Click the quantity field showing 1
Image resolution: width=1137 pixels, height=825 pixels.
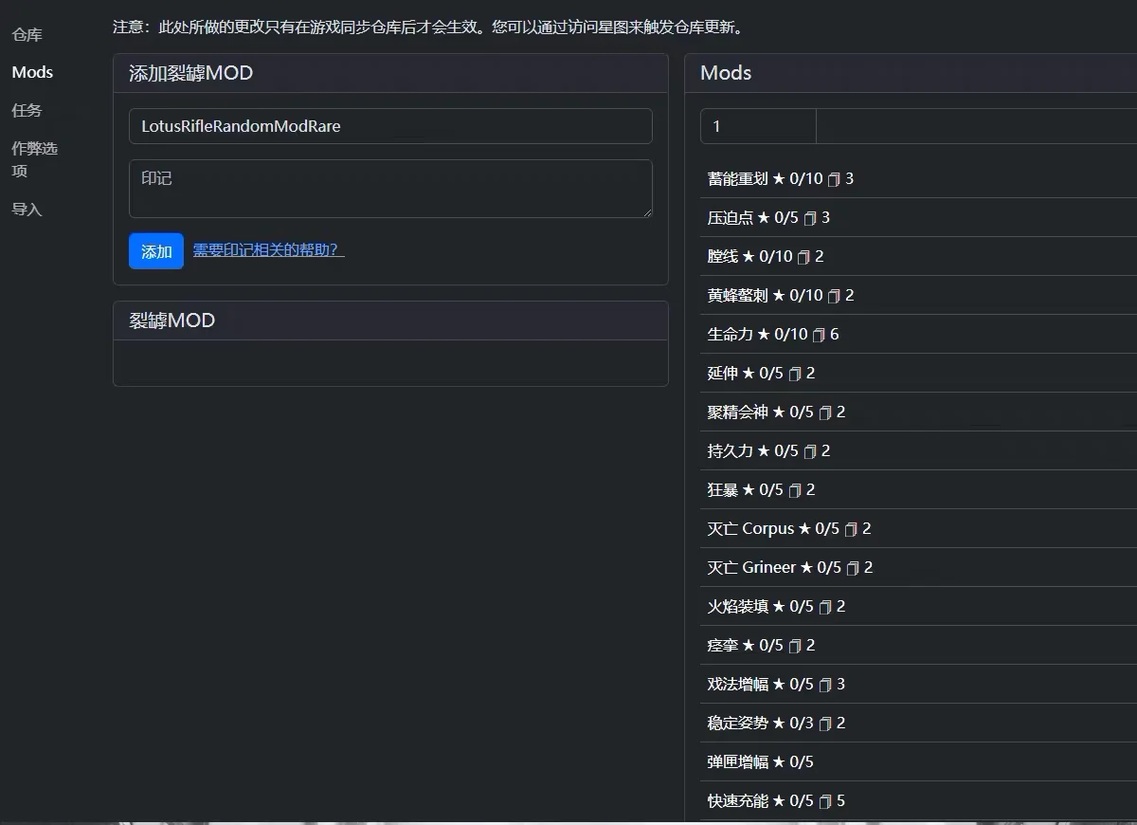pos(756,125)
